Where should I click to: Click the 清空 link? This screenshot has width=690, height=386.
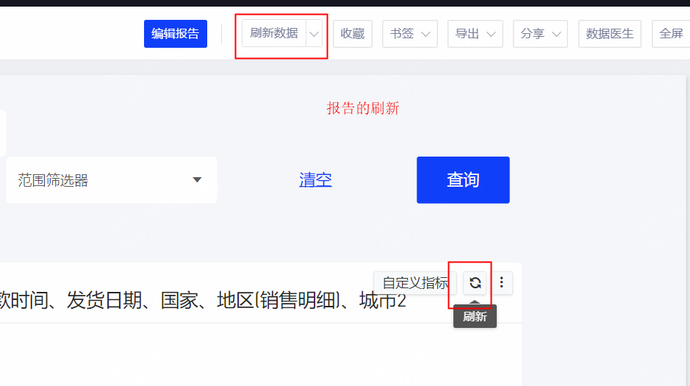point(315,179)
